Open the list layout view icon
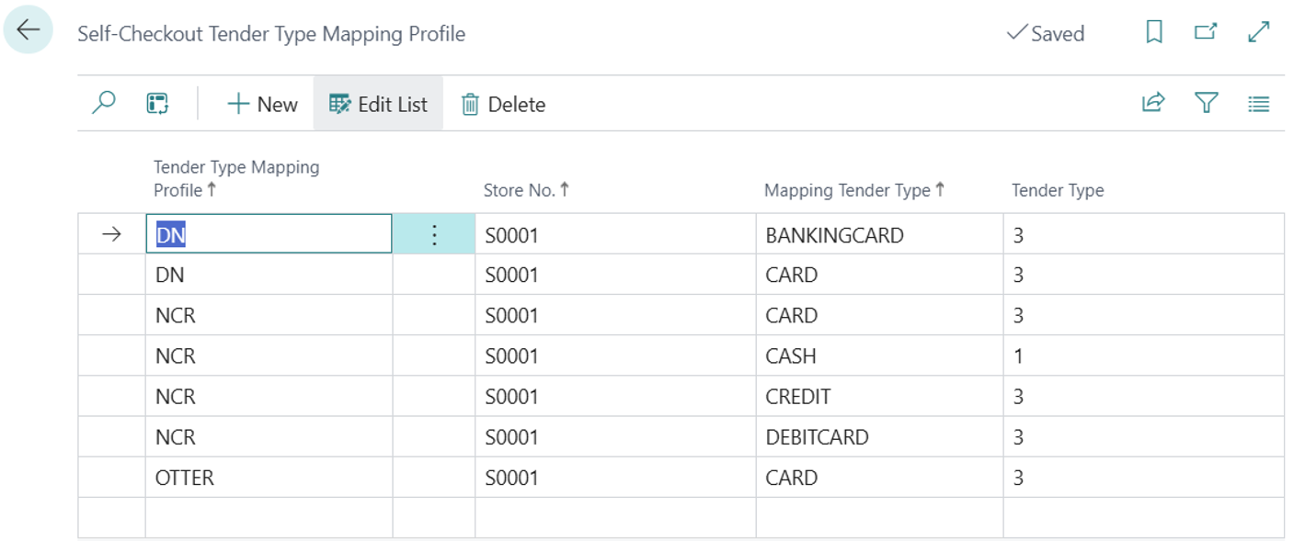The height and width of the screenshot is (541, 1305). pyautogui.click(x=1258, y=104)
